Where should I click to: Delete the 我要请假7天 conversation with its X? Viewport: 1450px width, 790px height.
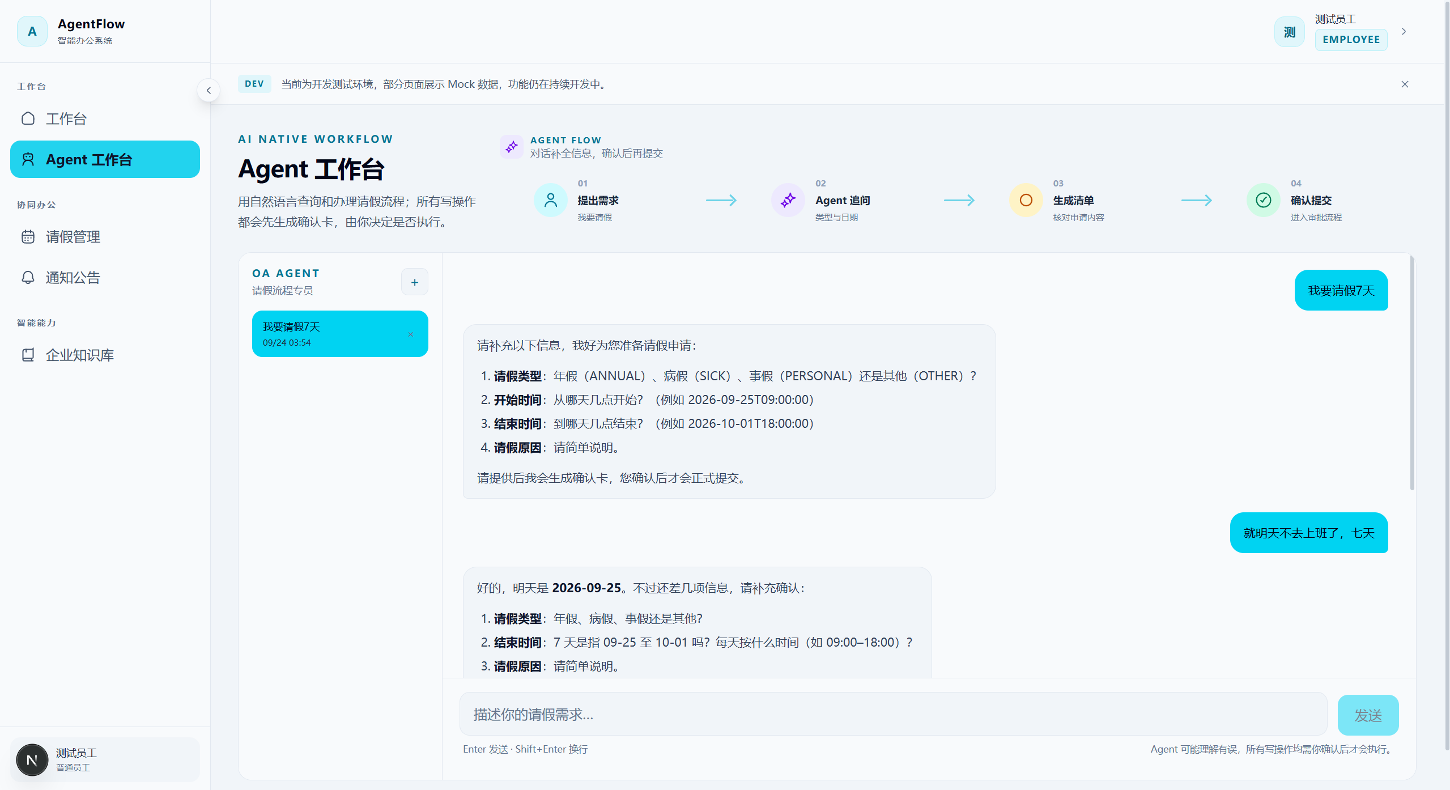[x=411, y=334]
